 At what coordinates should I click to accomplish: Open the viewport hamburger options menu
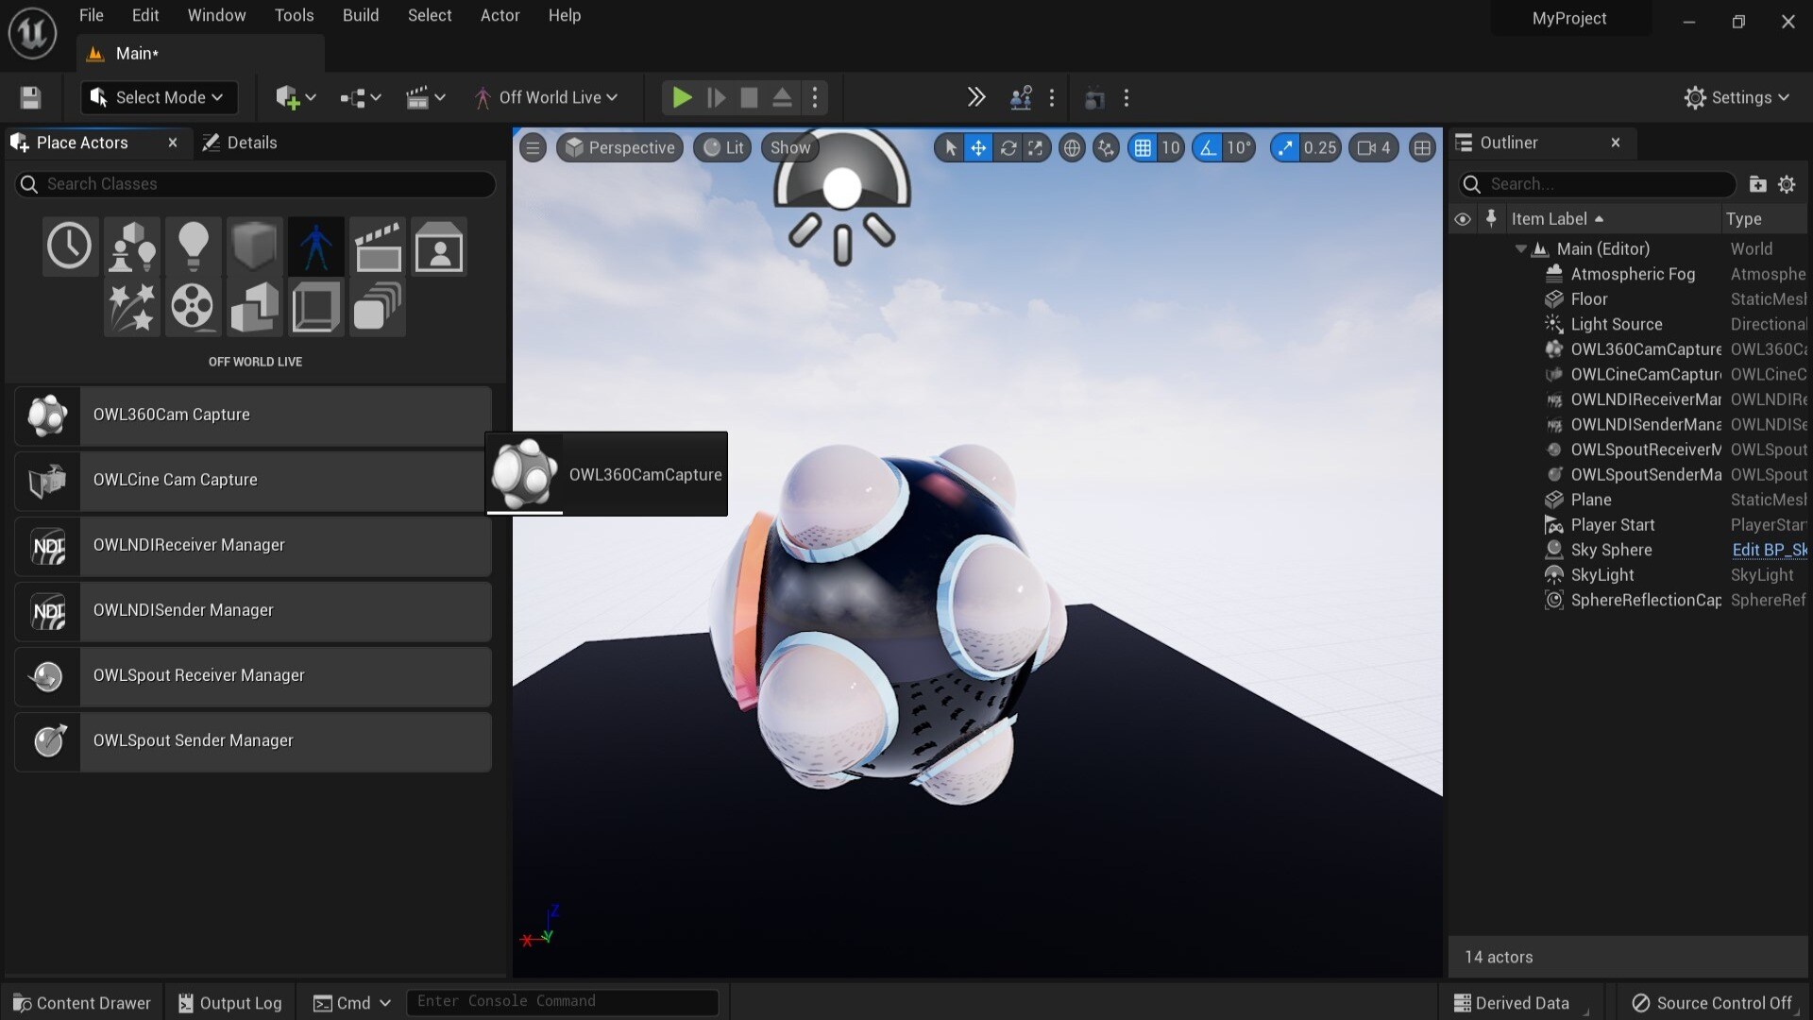pyautogui.click(x=533, y=147)
